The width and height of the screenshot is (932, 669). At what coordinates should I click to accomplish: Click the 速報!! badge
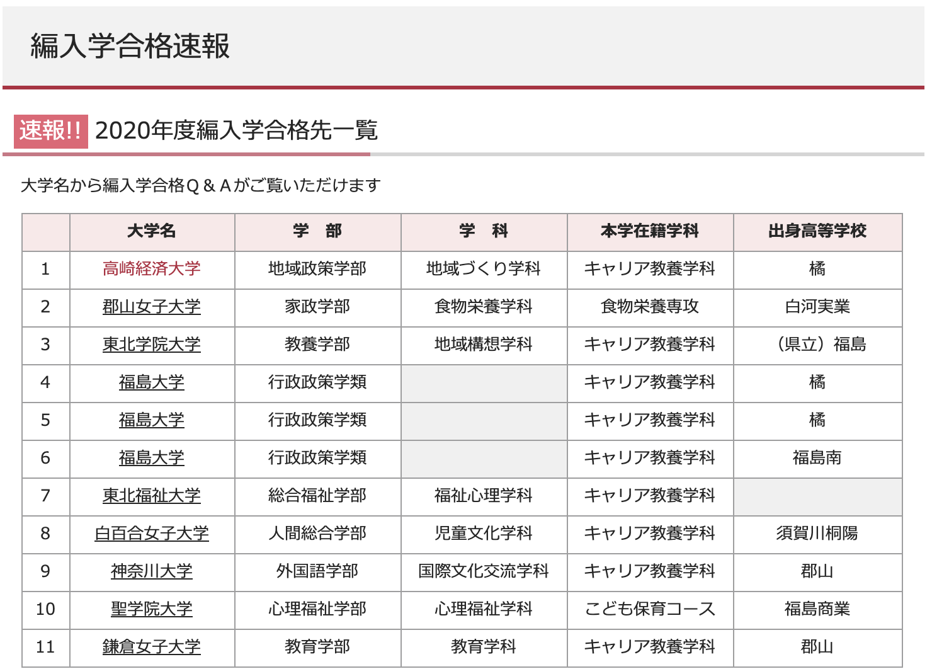[51, 131]
